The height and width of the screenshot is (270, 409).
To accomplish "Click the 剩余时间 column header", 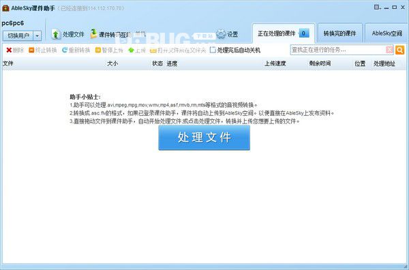I will click(x=320, y=63).
